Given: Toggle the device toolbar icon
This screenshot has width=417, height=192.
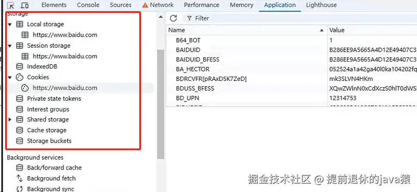Looking at the screenshot, I should [25, 5].
